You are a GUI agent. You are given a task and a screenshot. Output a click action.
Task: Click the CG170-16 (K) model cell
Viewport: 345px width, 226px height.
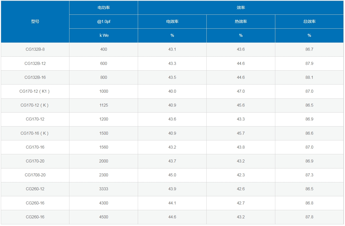click(35, 133)
